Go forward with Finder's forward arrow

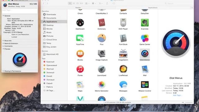(47, 3)
